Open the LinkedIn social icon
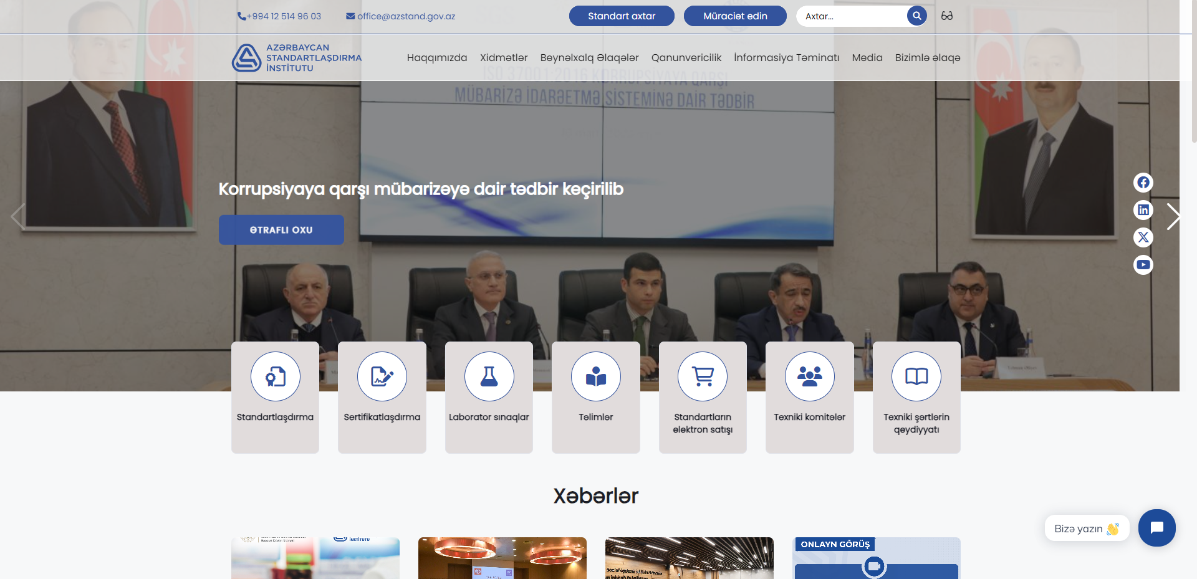 (x=1143, y=210)
